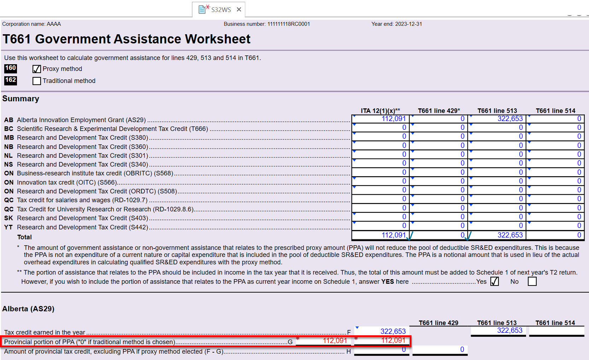Click line number 162 label
The image size is (589, 360).
click(x=11, y=80)
